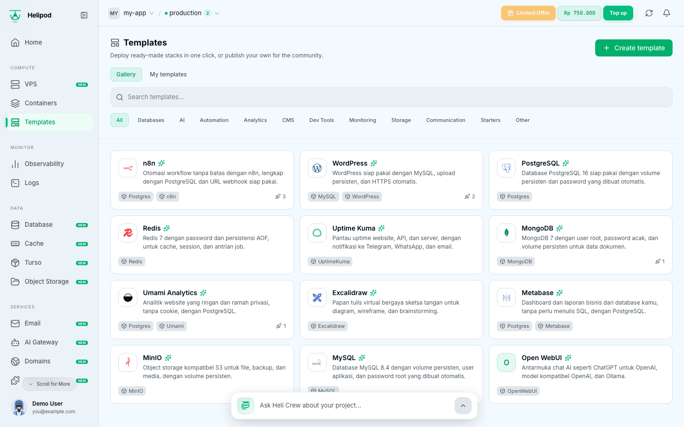Click the Limited Offer button

(x=528, y=13)
